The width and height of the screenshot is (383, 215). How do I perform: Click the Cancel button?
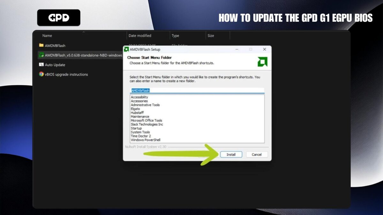[x=257, y=154]
